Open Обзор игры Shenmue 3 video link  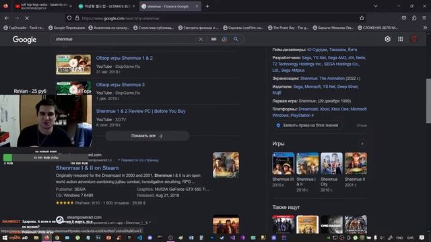(x=120, y=85)
